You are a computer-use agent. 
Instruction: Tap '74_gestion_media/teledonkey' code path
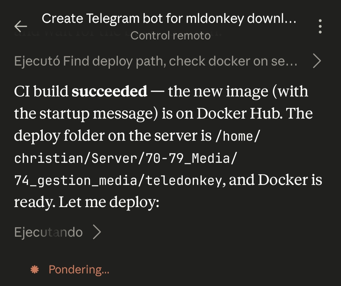(118, 181)
